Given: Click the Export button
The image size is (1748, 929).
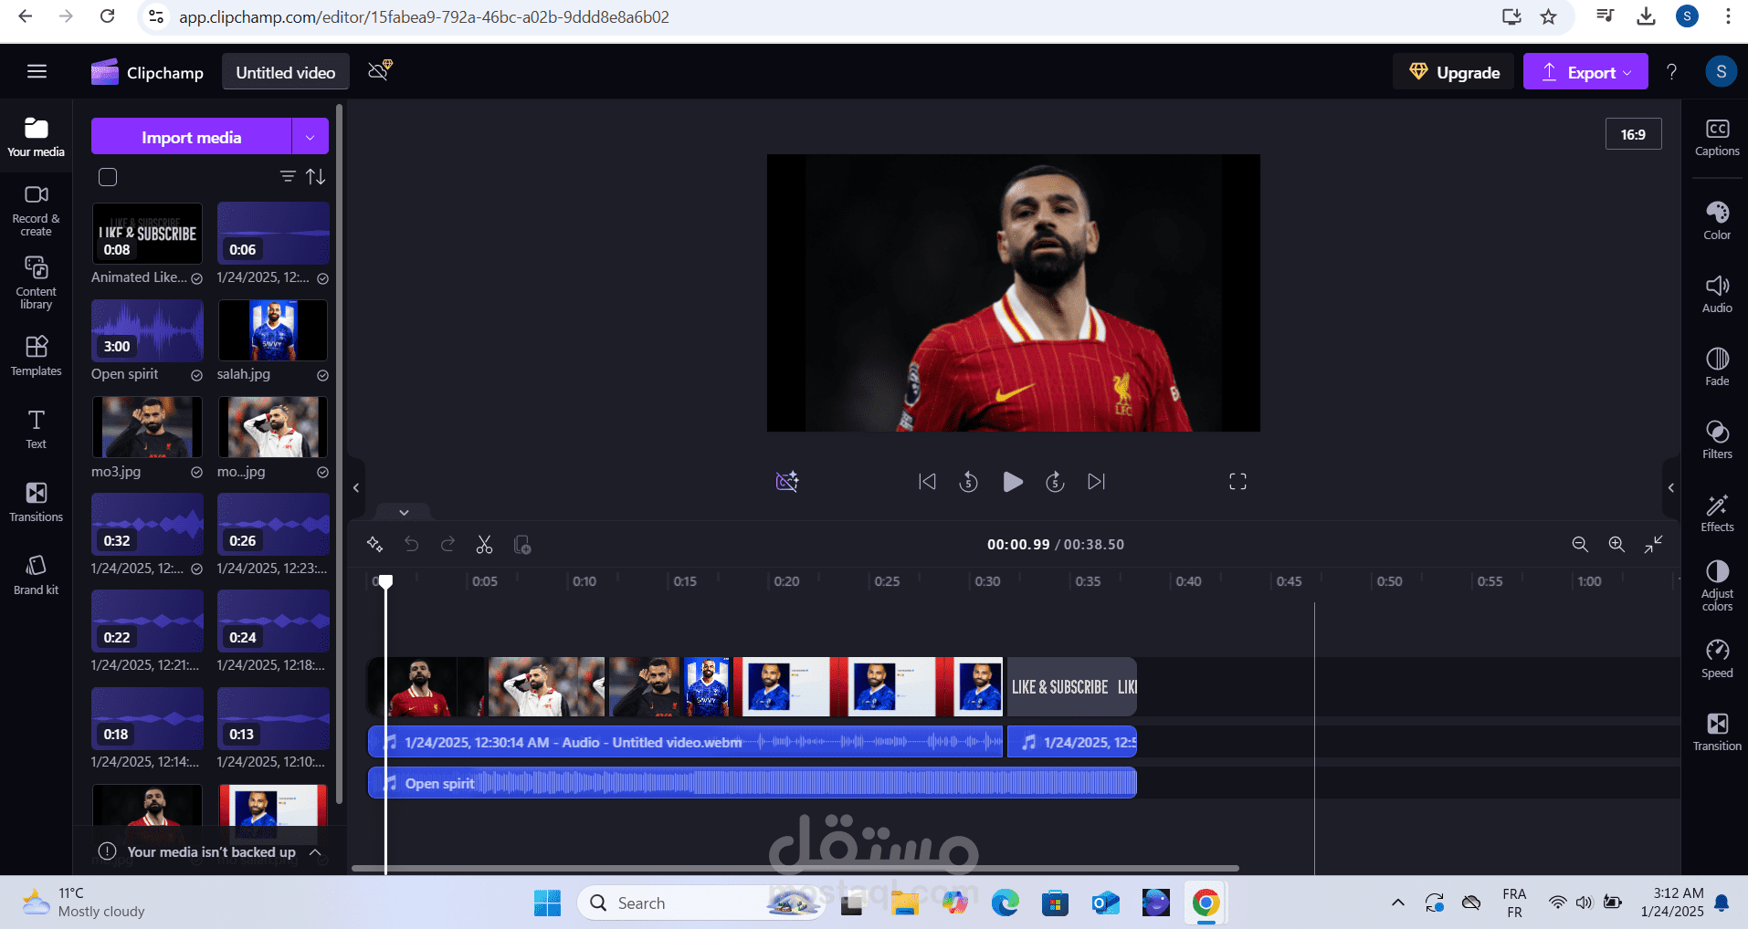Looking at the screenshot, I should click(1585, 72).
